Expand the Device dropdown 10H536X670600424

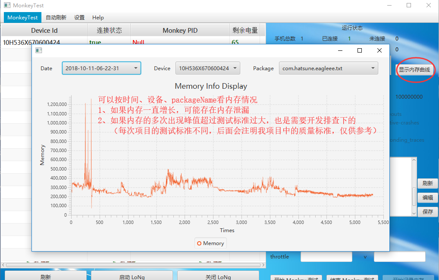click(208, 68)
